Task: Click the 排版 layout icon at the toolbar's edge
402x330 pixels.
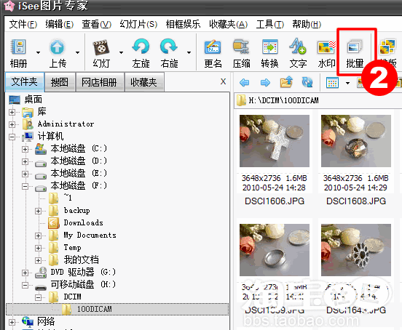Action: [388, 53]
